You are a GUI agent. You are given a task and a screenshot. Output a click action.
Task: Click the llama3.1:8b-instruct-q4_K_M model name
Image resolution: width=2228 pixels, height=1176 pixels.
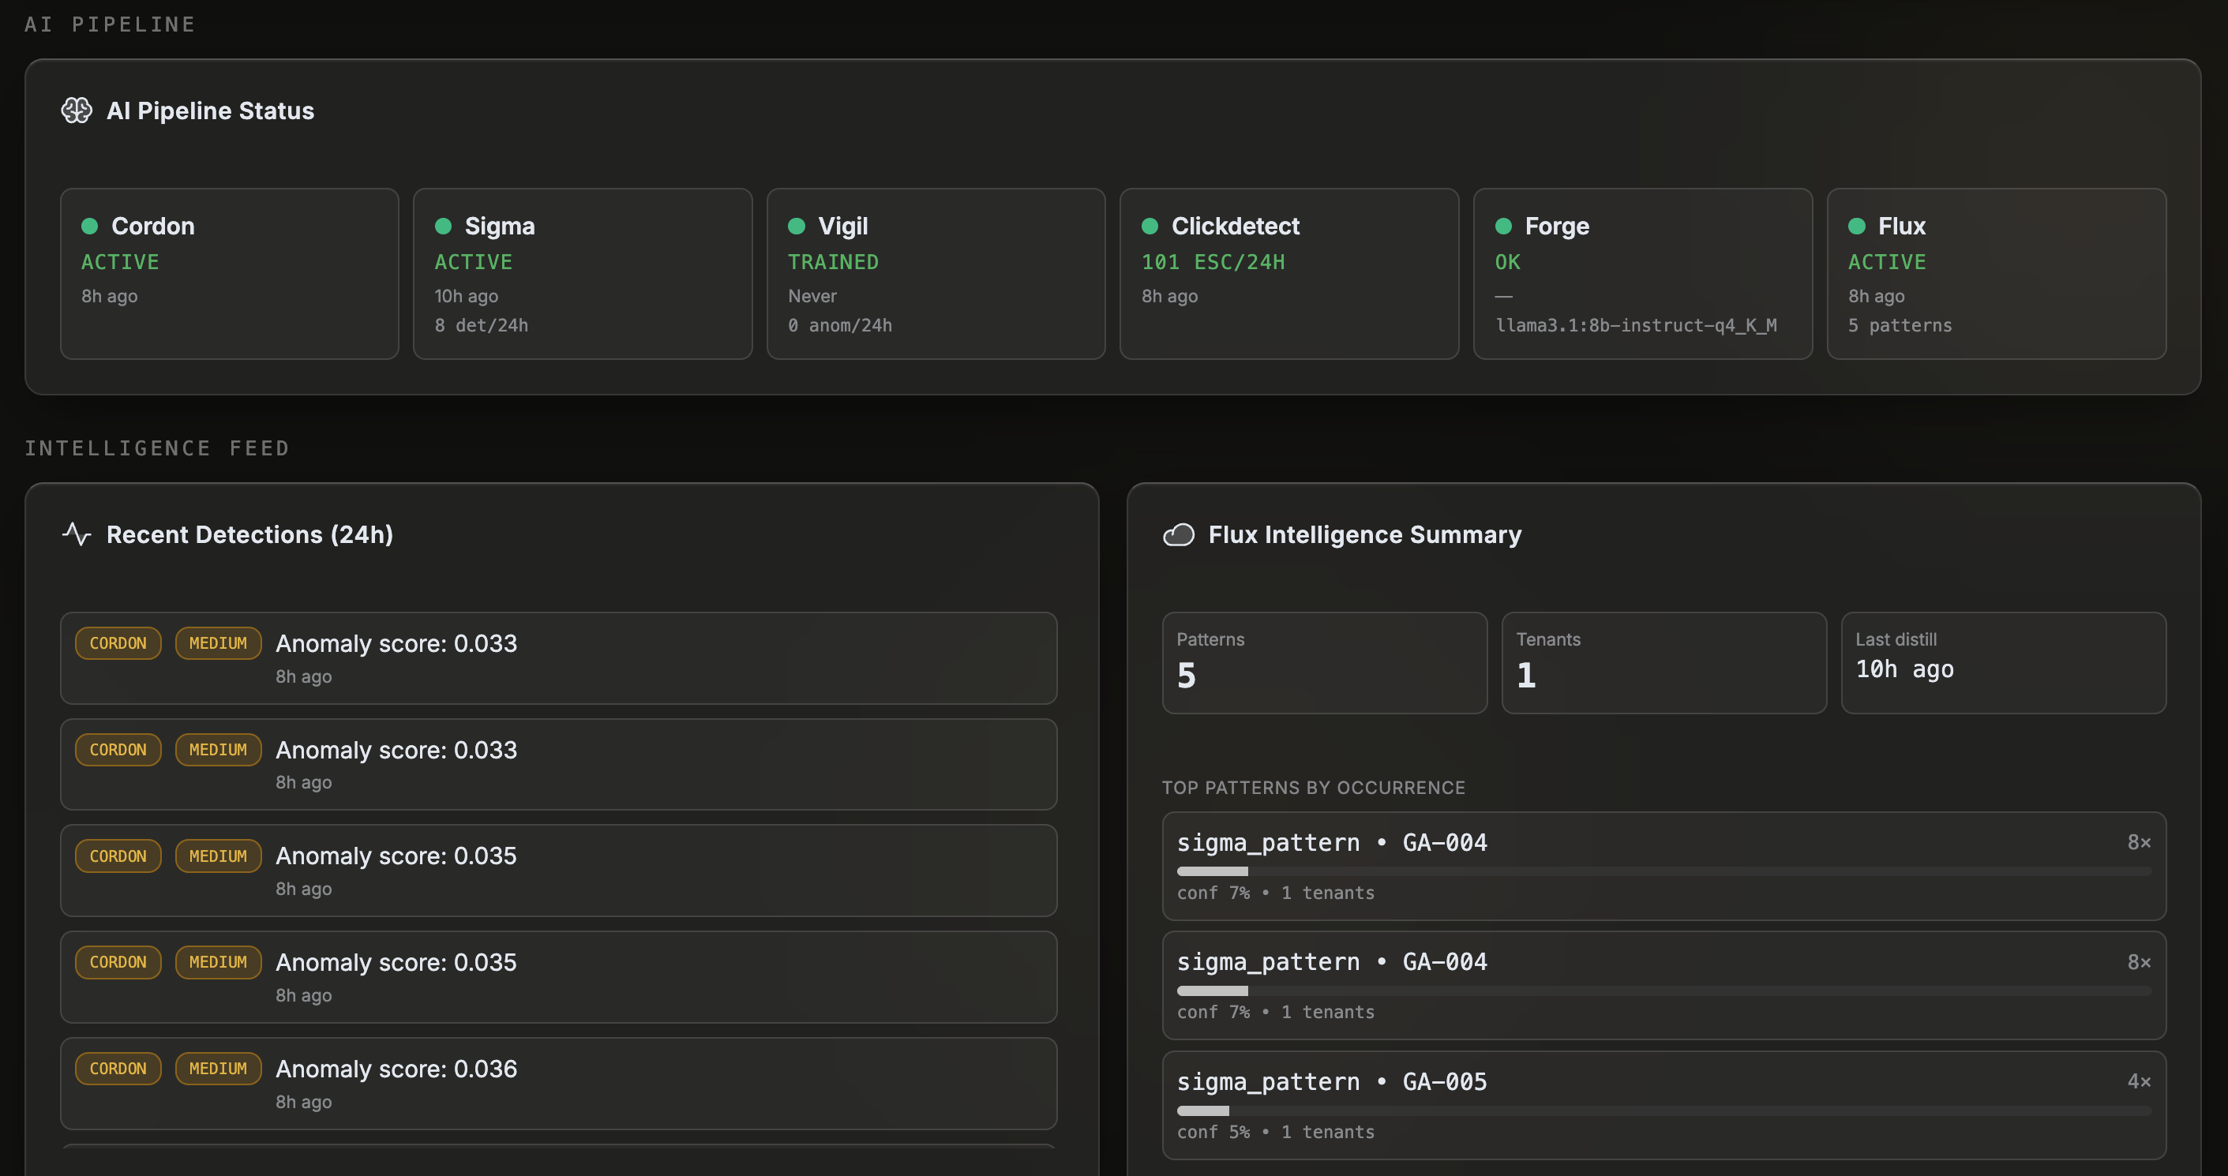click(1636, 325)
